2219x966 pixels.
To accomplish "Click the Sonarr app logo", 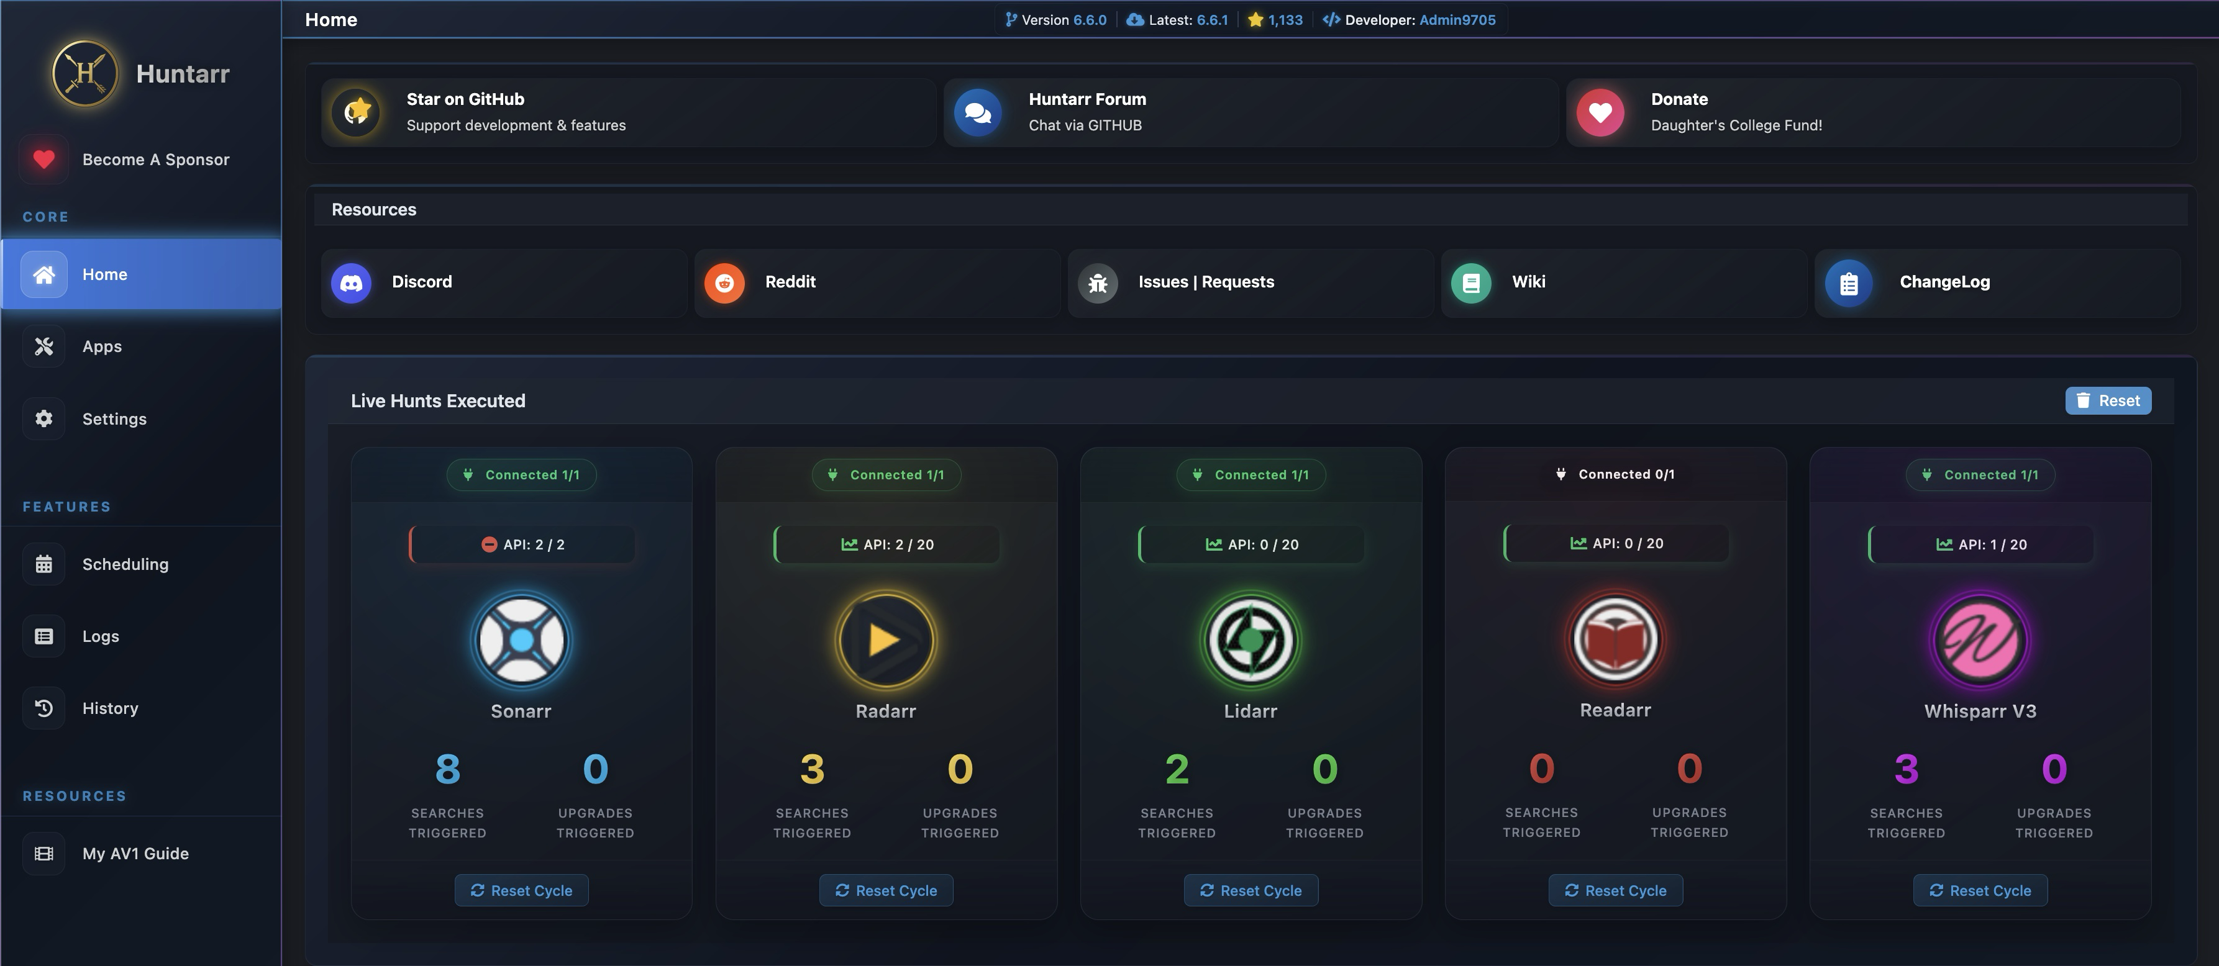I will pos(521,639).
